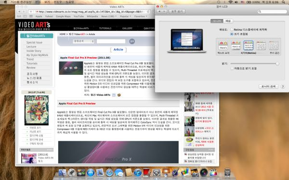Screen dimensions: 289x180
Task: Switch to the Display tab
Action: 217,21
